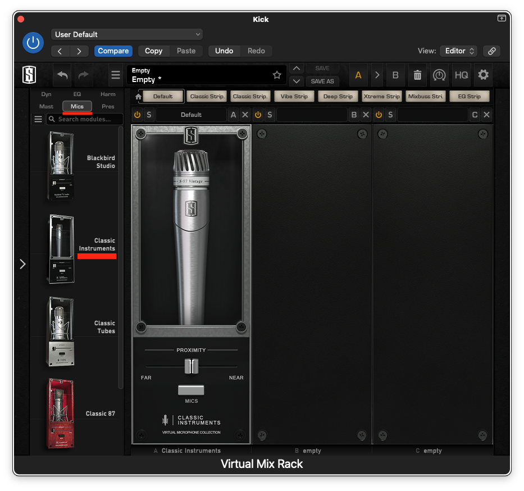Enable HQ mode
The image size is (524, 491).
pyautogui.click(x=461, y=75)
